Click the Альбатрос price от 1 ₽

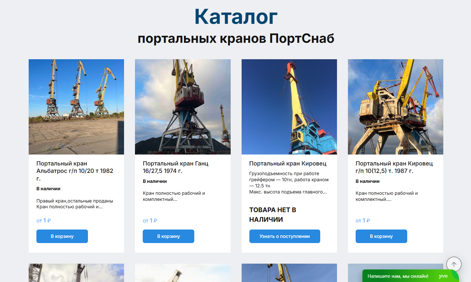(43, 221)
